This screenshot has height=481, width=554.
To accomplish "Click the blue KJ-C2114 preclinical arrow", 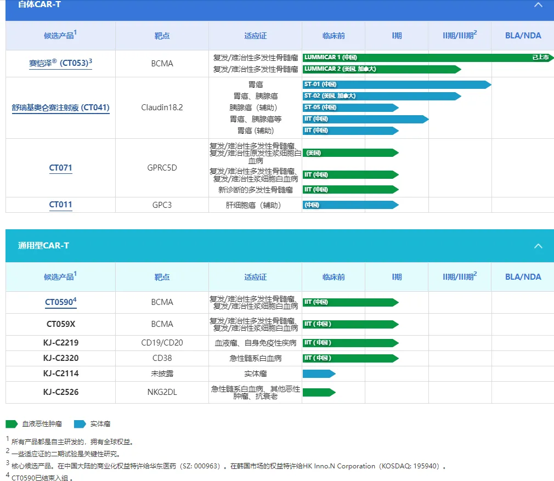I will 319,374.
